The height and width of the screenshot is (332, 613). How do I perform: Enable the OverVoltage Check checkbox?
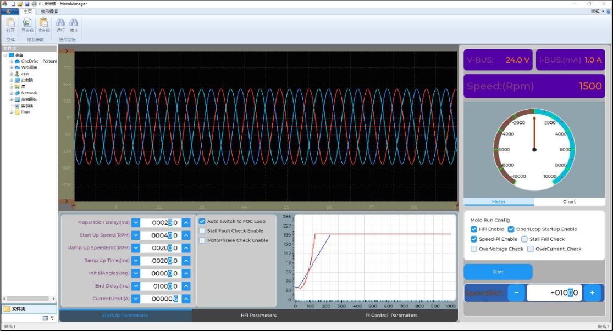click(x=474, y=249)
